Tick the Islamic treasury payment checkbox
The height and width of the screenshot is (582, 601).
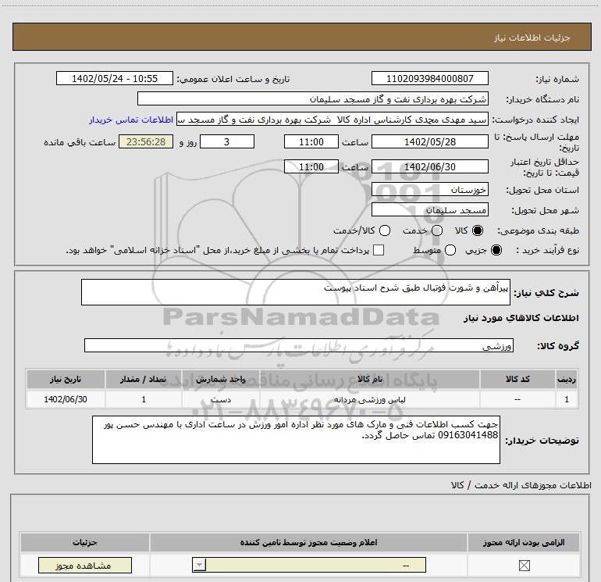(379, 250)
